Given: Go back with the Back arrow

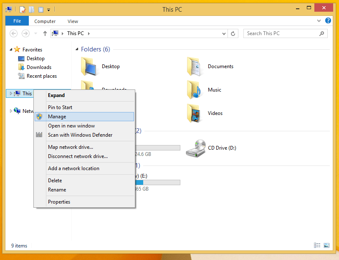Looking at the screenshot, I should click(x=14, y=33).
